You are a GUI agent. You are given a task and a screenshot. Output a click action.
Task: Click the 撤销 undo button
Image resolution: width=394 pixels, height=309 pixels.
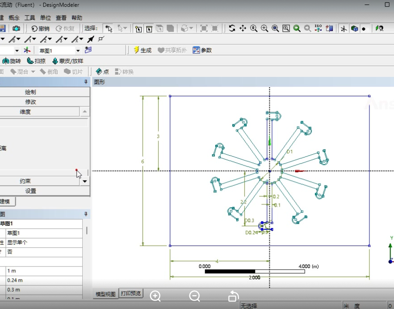tap(40, 28)
